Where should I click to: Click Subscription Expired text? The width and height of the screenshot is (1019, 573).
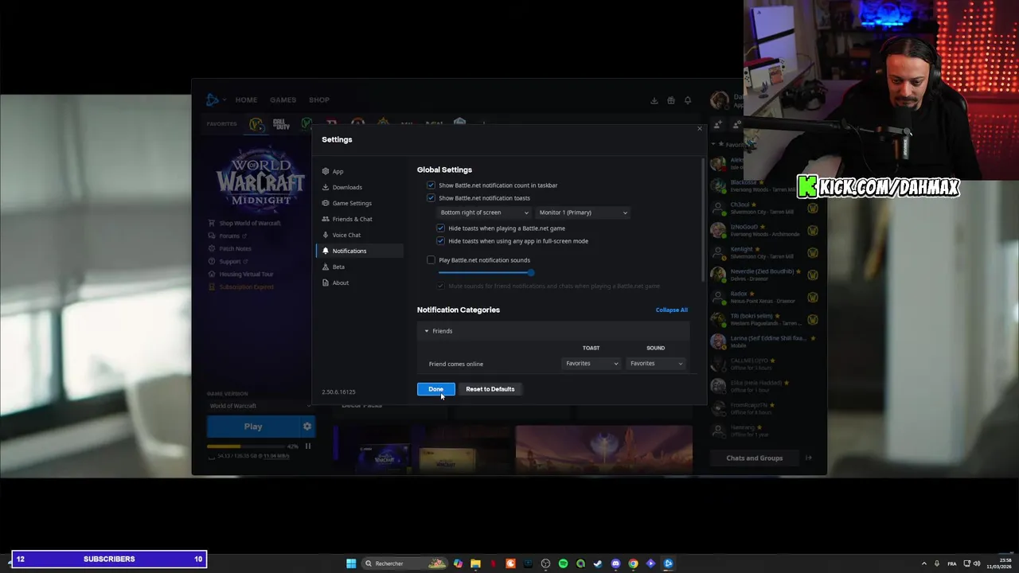246,287
